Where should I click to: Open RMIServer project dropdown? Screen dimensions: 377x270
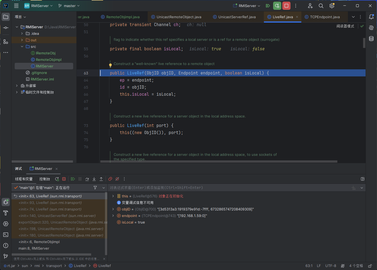[38, 6]
